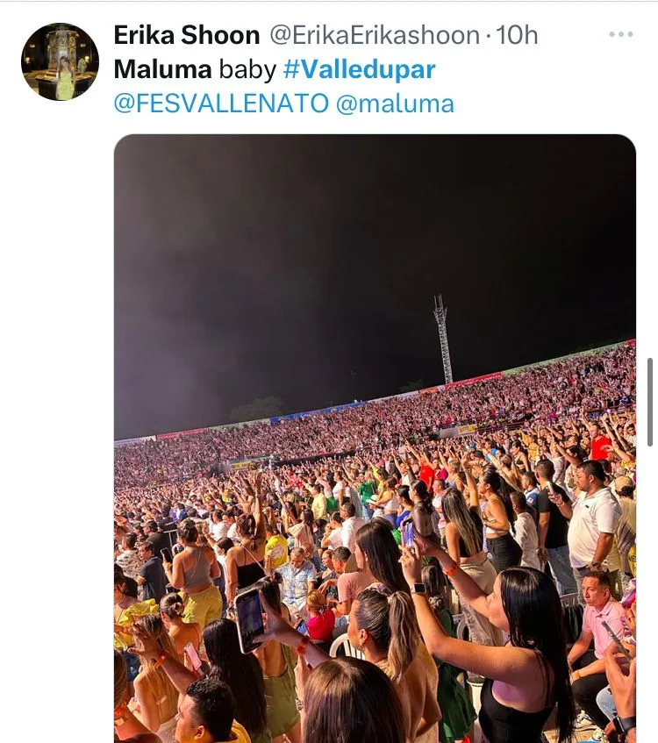Open the tweet's three-dot more menu
The width and height of the screenshot is (658, 743).
pyautogui.click(x=621, y=34)
